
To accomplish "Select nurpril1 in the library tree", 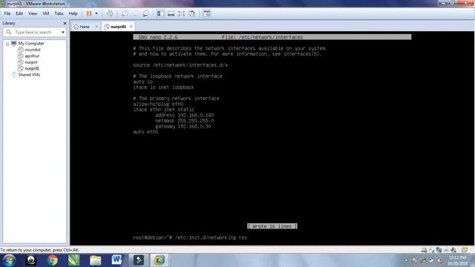I will point(32,68).
